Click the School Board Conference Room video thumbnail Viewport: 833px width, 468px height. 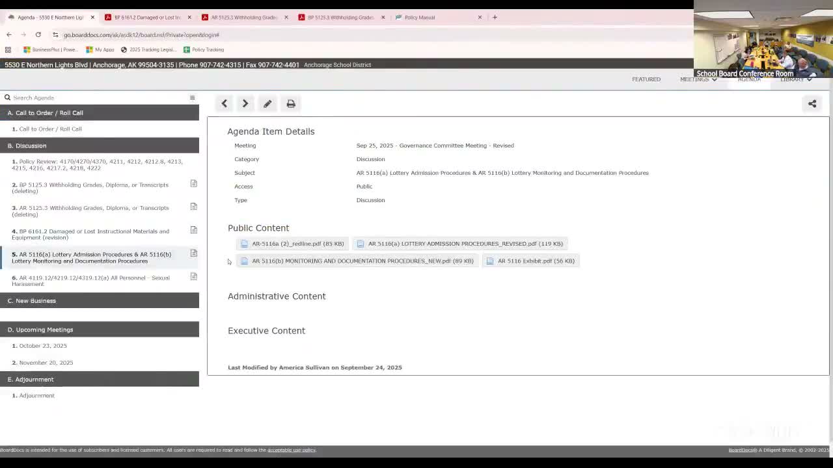pos(763,39)
